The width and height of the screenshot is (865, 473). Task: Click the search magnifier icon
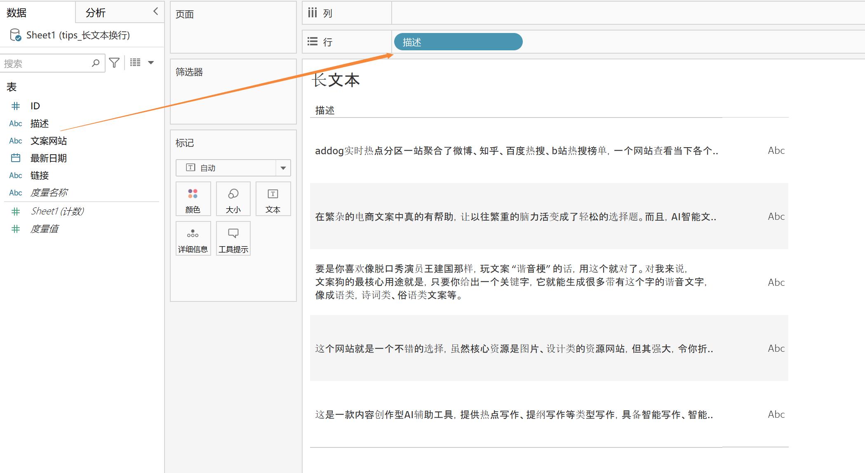pos(96,63)
